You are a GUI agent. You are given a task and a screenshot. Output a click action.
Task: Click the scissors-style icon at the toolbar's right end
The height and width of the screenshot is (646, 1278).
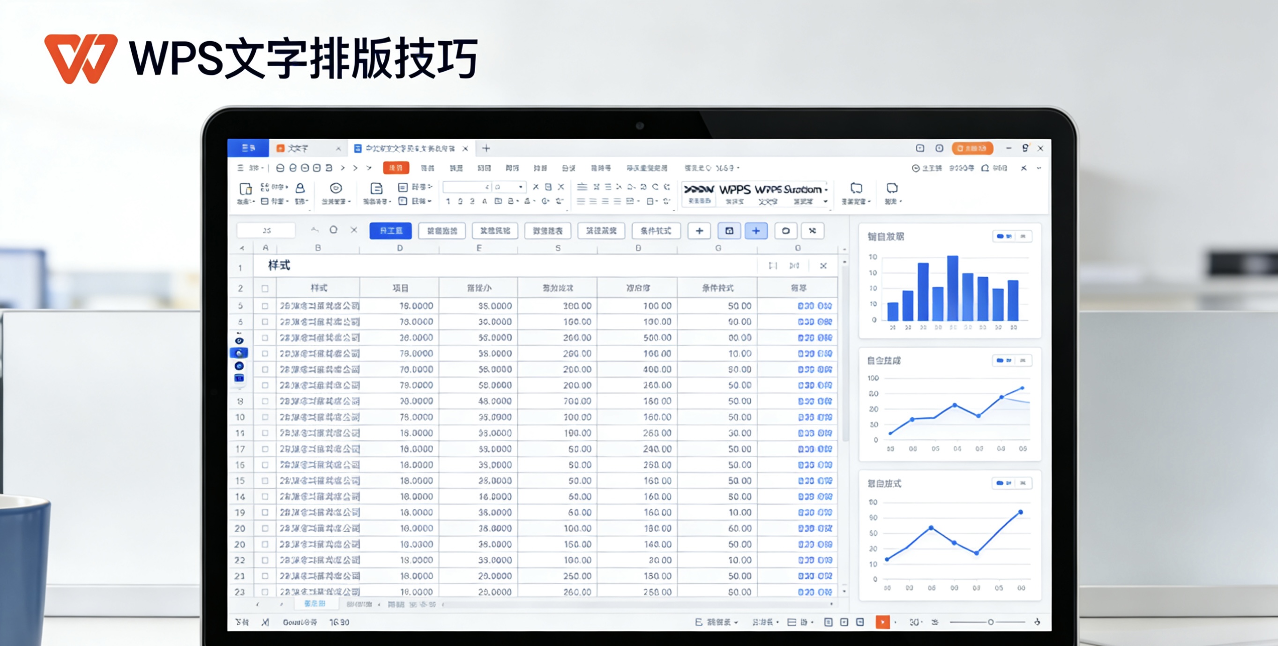pos(812,230)
